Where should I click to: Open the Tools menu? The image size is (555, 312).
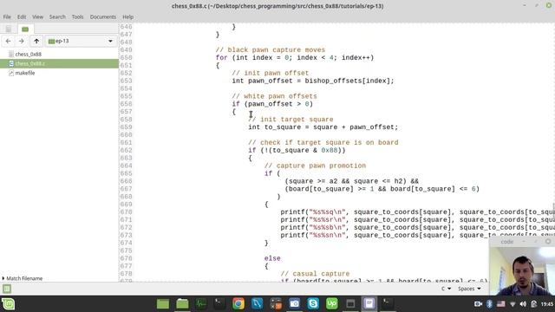(x=77, y=16)
